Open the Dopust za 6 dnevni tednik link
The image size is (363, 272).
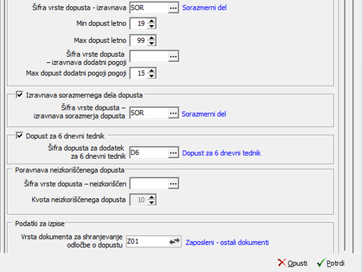pos(221,153)
